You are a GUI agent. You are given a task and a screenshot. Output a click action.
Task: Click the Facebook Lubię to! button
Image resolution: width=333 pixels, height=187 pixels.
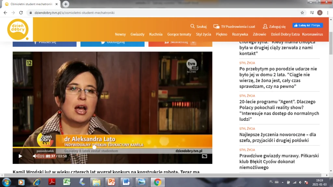point(307,25)
